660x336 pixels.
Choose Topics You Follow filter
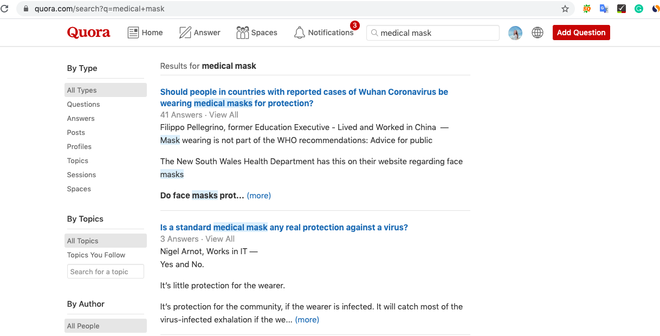(x=96, y=255)
